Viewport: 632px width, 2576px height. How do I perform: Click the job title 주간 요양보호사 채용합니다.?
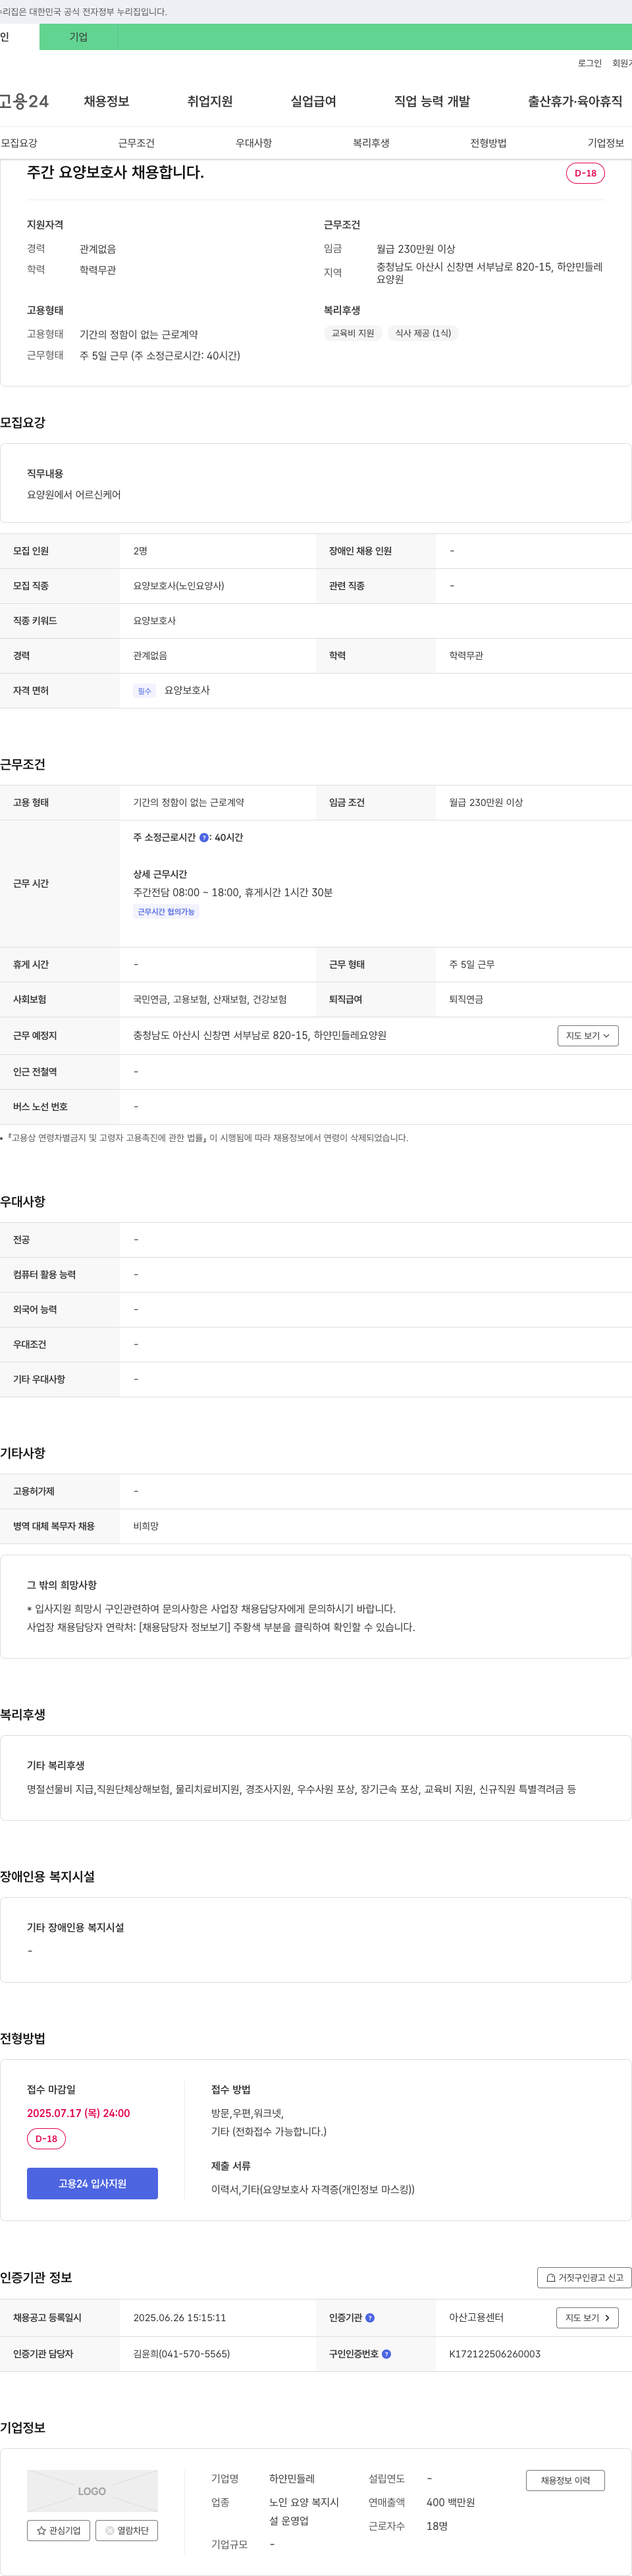click(x=115, y=172)
